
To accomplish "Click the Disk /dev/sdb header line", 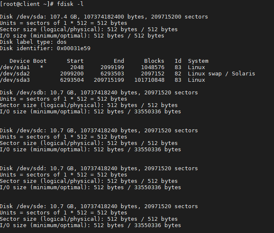I will (99, 93).
